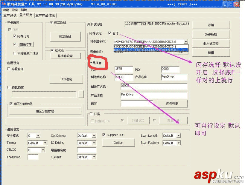
Task: Click the 磁区分割管理 button
Action: [45, 111]
